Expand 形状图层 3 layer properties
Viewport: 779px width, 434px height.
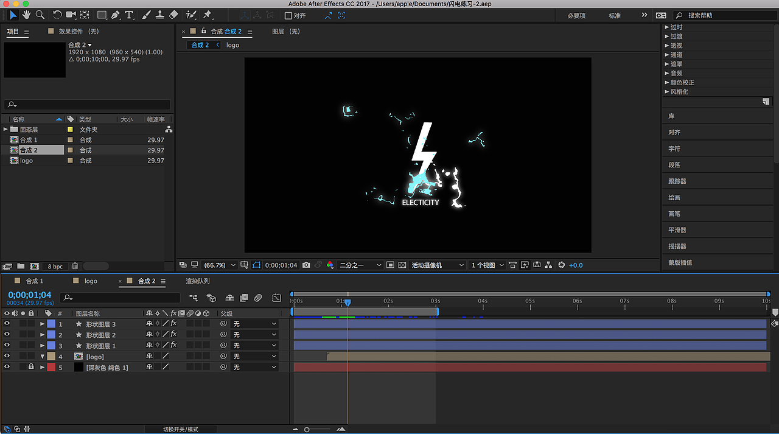42,324
